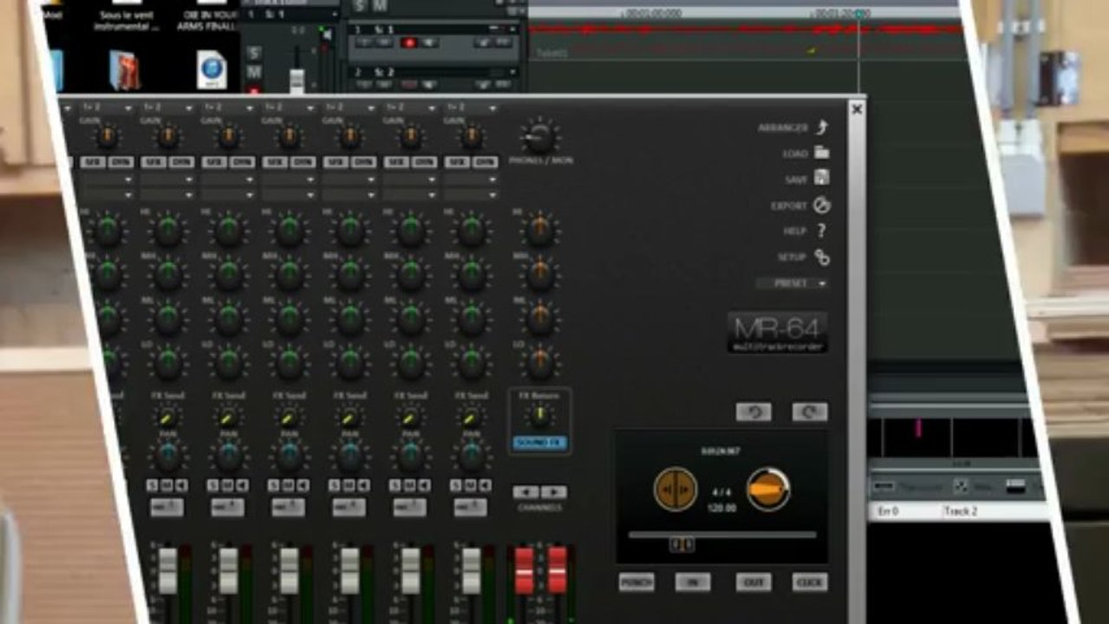Screen dimensions: 1109x624
Task: Toggle DYN on channel beside master section
Action: 485,162
